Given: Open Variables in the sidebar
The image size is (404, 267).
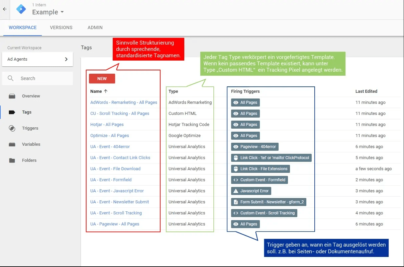Looking at the screenshot, I should tap(31, 144).
